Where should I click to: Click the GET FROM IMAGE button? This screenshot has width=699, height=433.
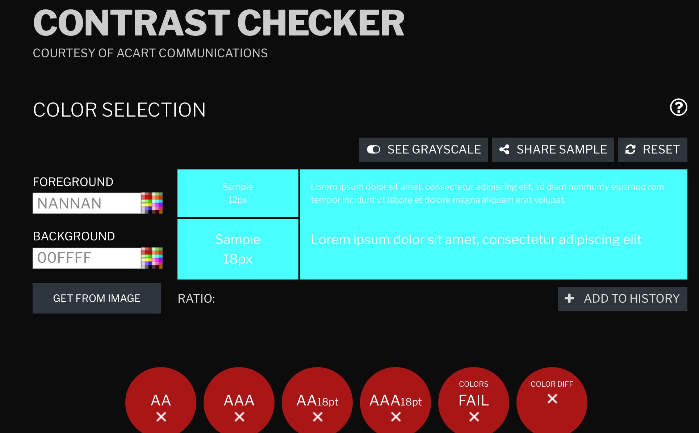97,298
